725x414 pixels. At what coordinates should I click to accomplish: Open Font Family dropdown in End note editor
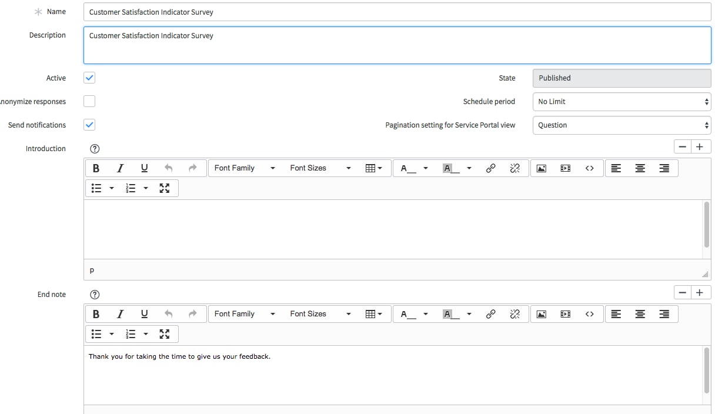(245, 314)
